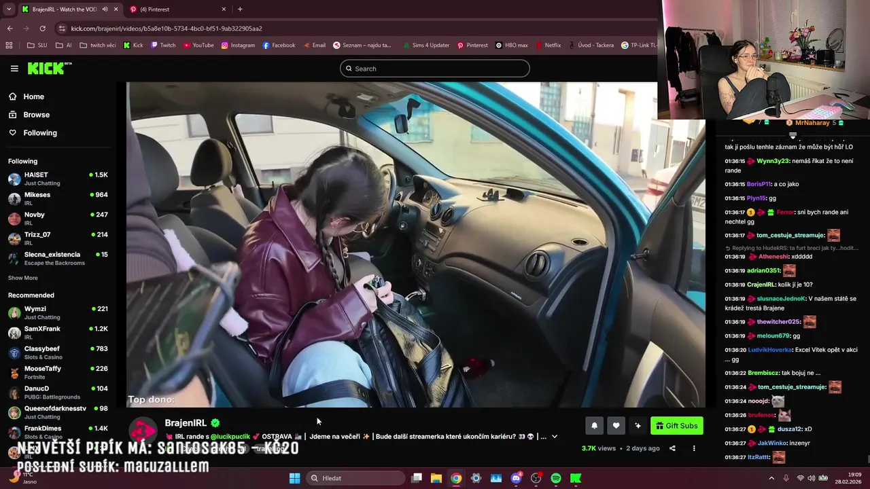The width and height of the screenshot is (870, 489).
Task: Open the DanucD recommended channel
Action: tap(58, 392)
